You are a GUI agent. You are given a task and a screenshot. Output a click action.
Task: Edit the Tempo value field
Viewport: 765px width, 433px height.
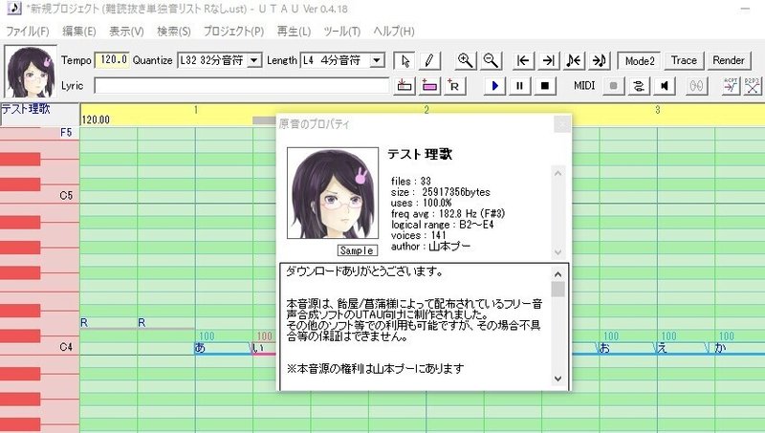(x=112, y=60)
